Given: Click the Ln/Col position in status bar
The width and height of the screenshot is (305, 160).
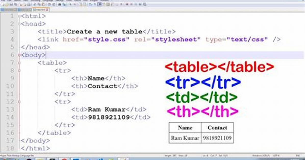Looking at the screenshot, I should (215, 156).
